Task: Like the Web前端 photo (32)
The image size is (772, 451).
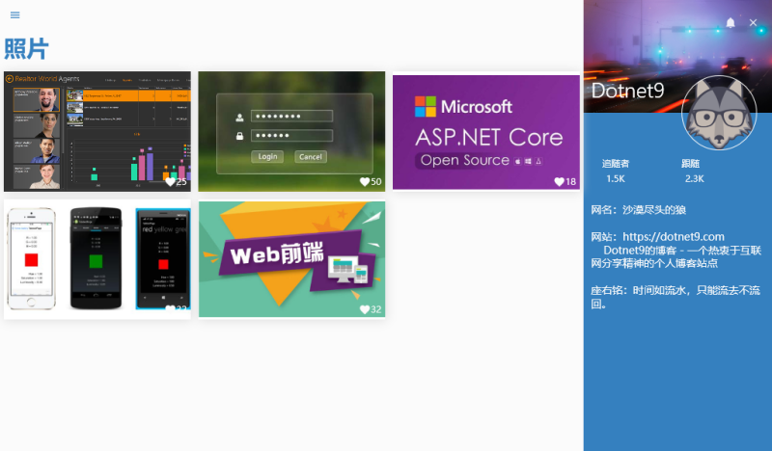Action: (365, 309)
